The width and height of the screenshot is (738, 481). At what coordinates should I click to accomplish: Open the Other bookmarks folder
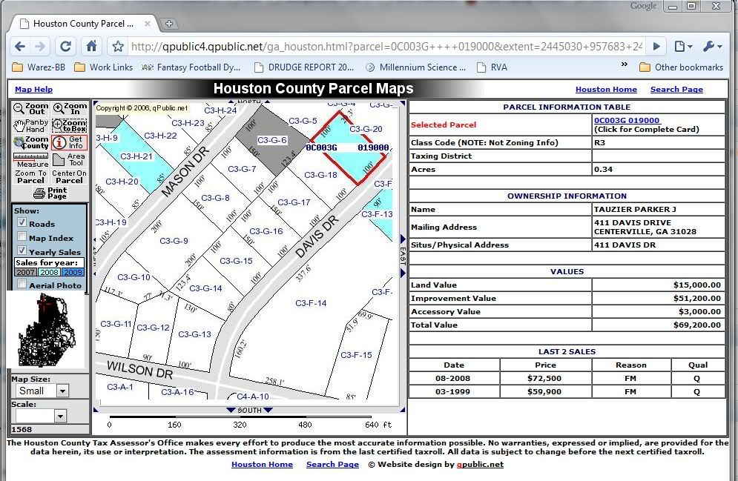682,67
